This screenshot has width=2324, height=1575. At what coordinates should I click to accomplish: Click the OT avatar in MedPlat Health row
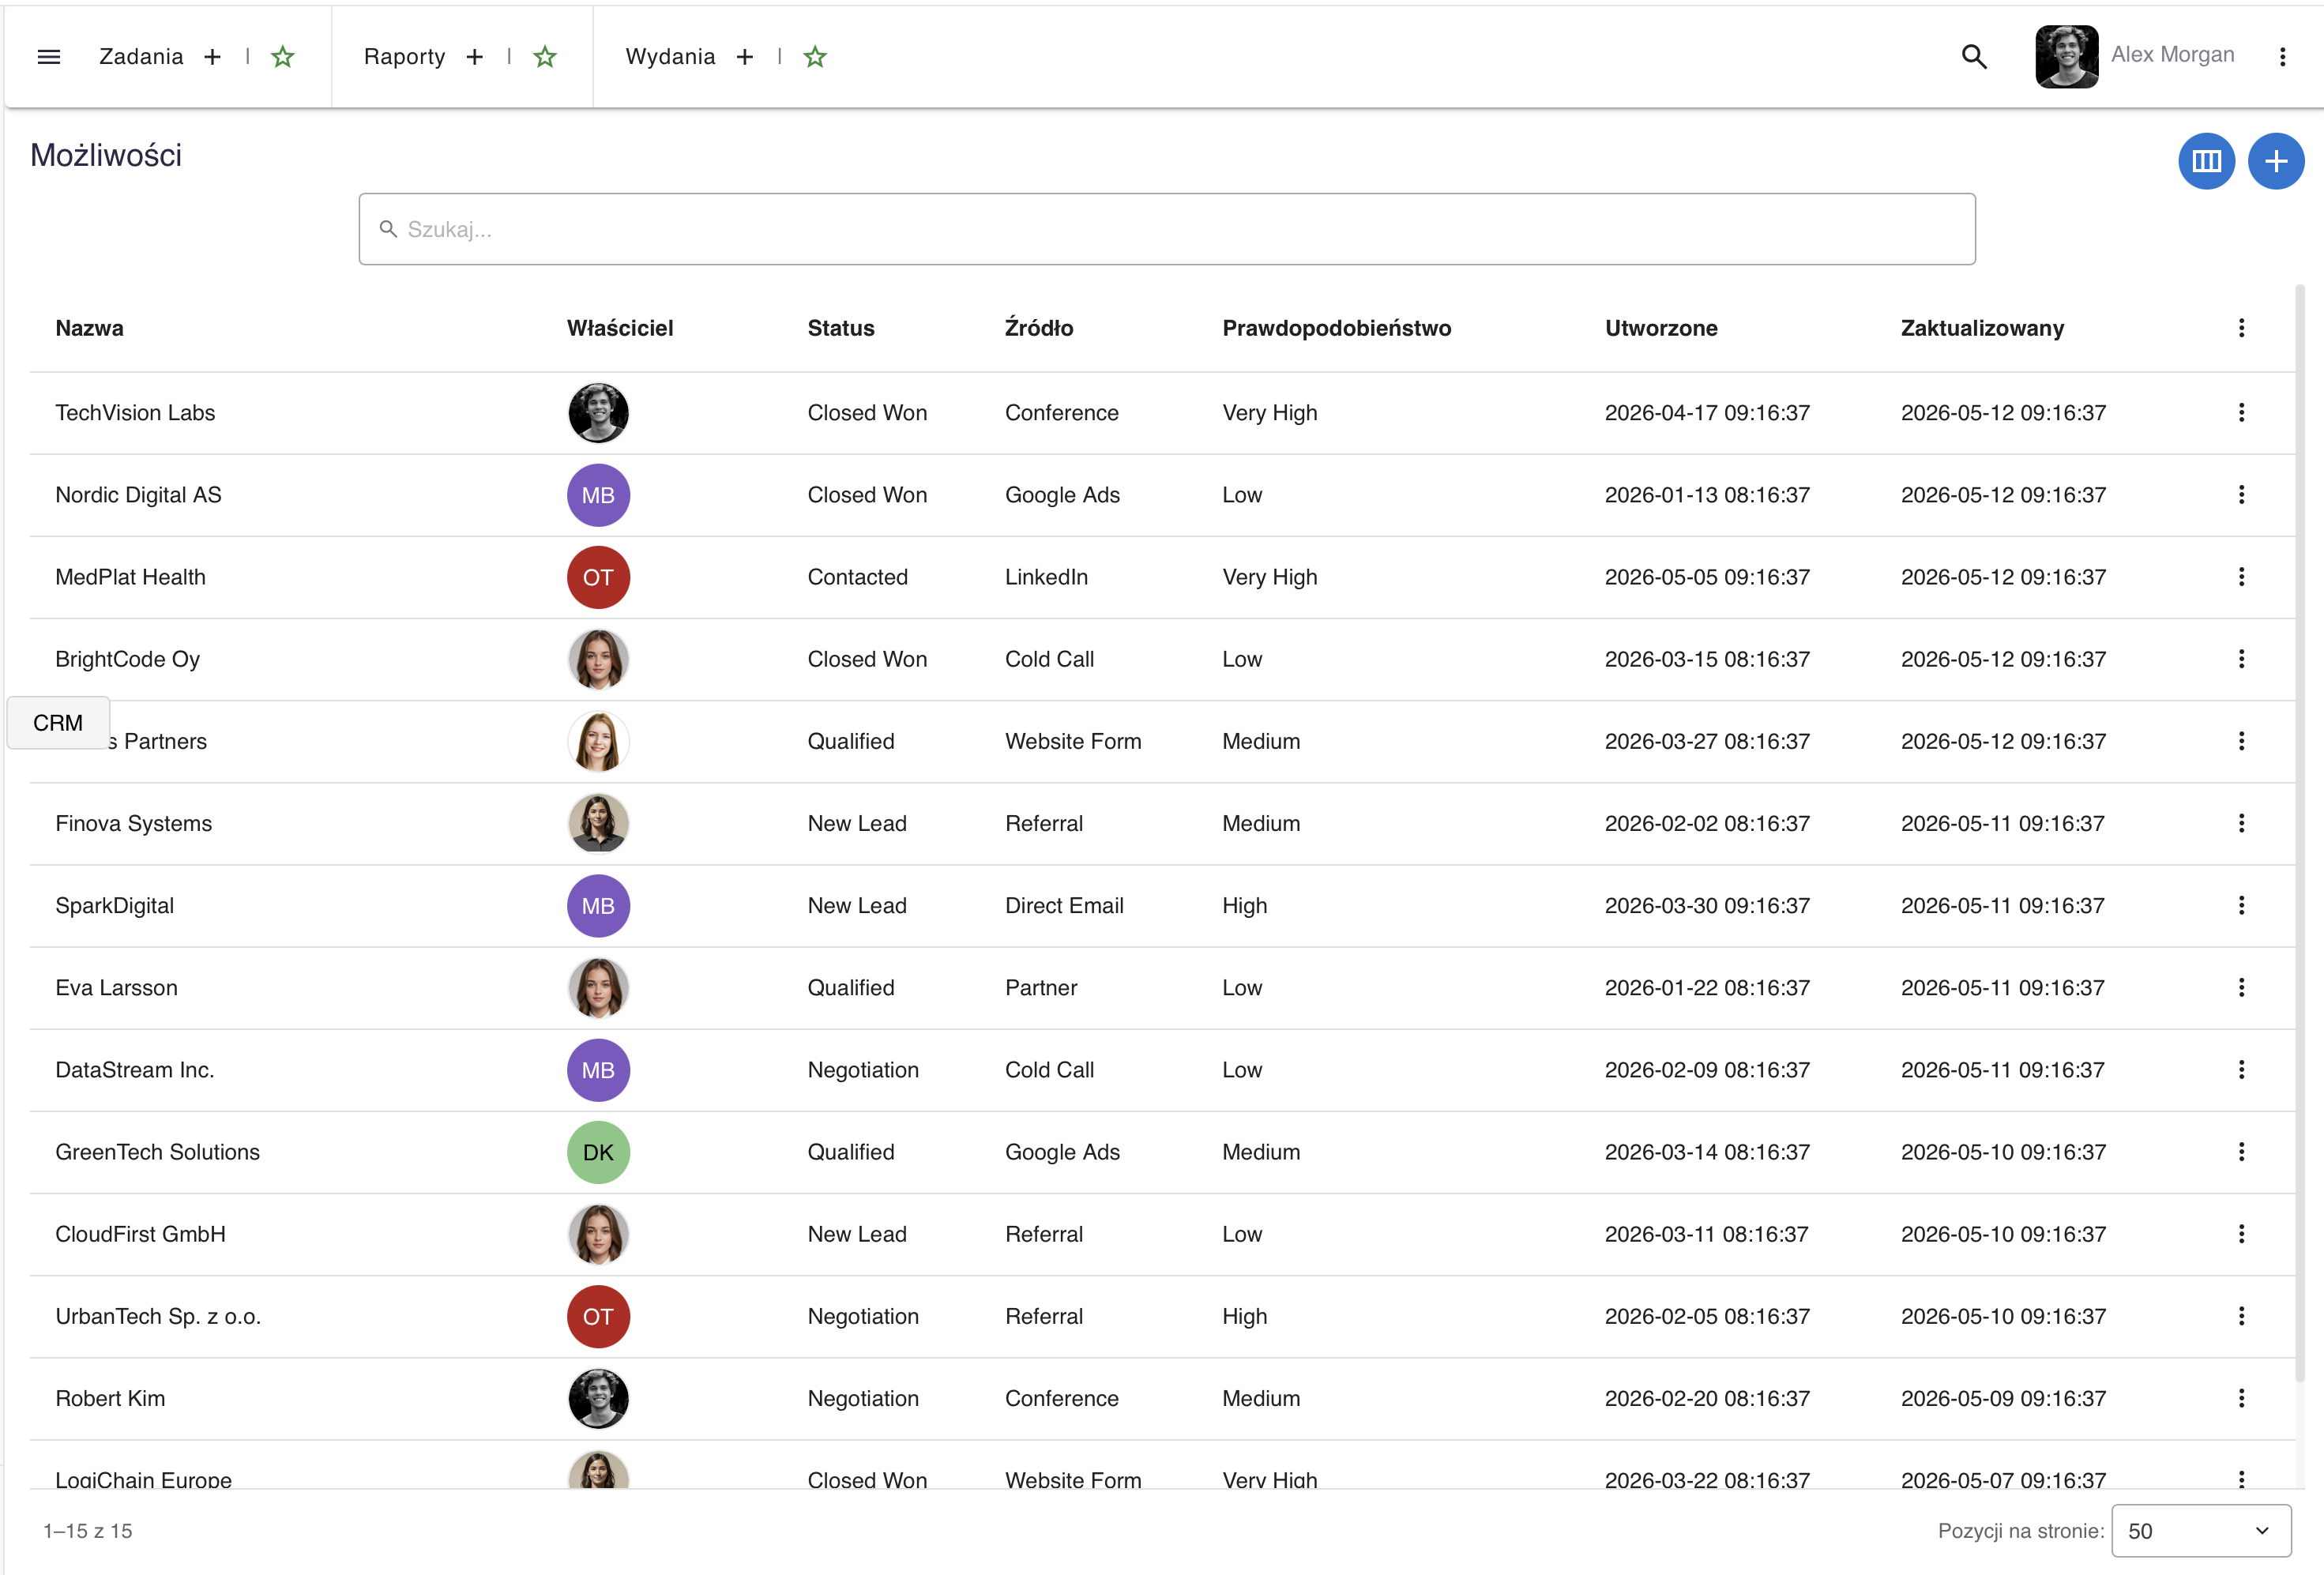[x=598, y=577]
